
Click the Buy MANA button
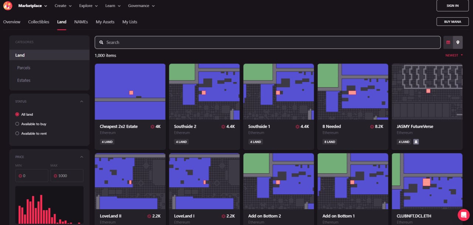click(452, 22)
